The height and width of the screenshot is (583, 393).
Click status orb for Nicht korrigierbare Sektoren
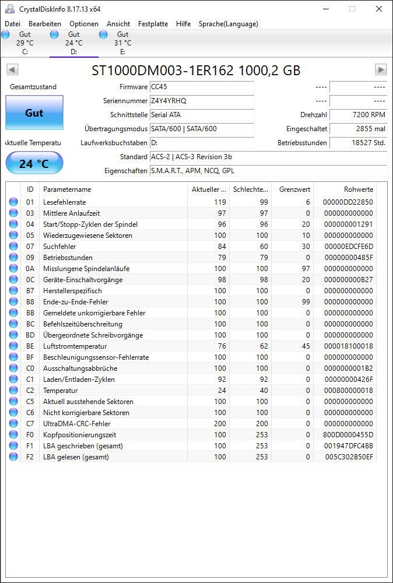pyautogui.click(x=13, y=412)
